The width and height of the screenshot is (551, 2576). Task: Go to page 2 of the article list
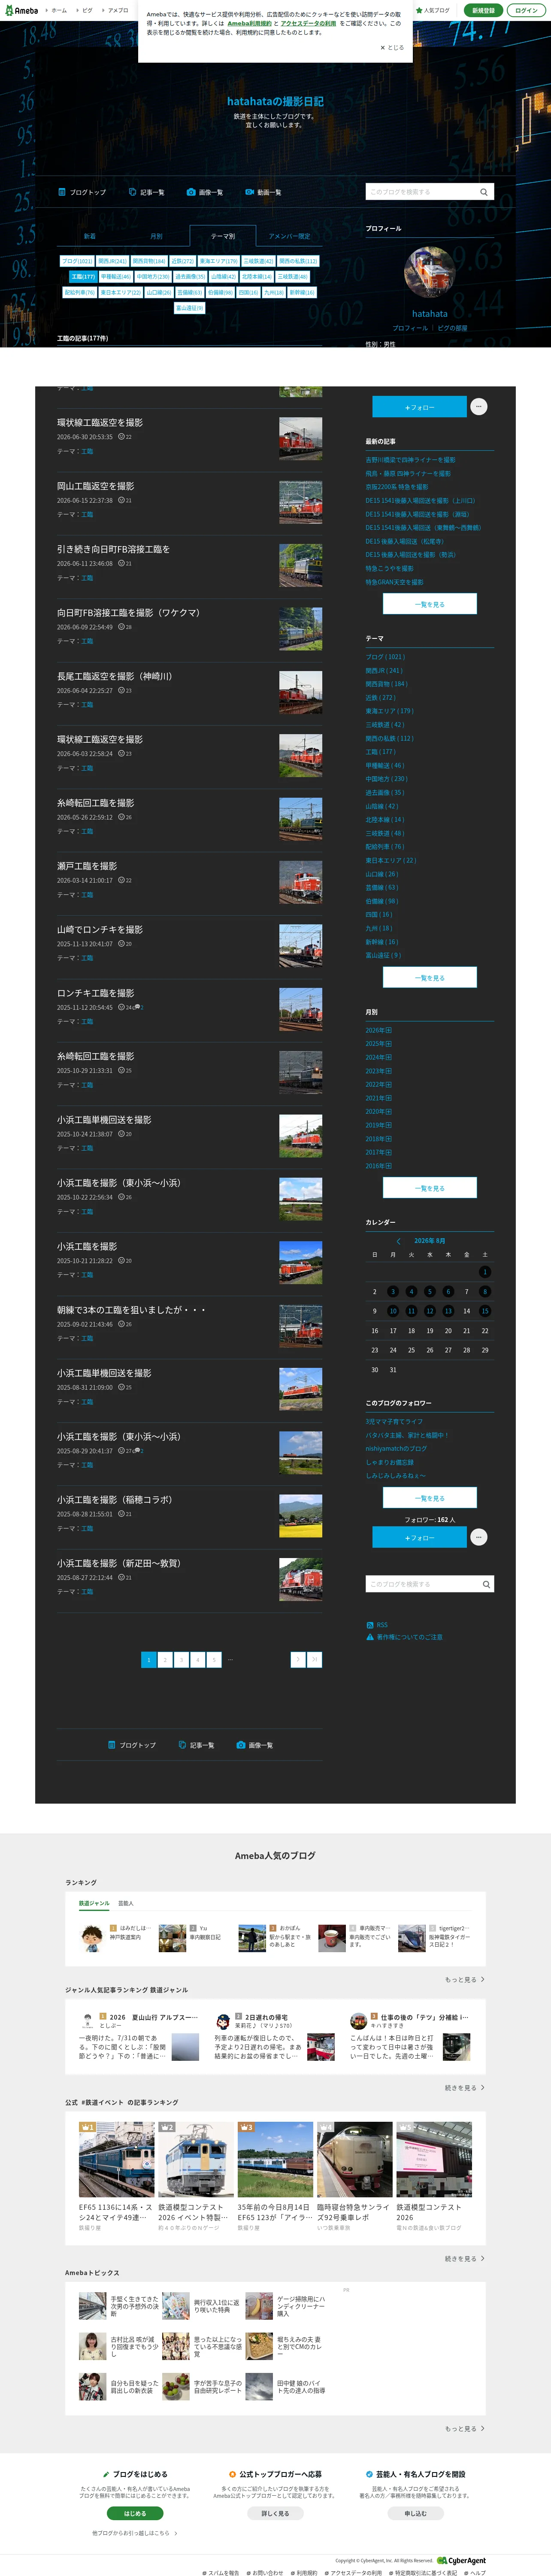tap(165, 1660)
